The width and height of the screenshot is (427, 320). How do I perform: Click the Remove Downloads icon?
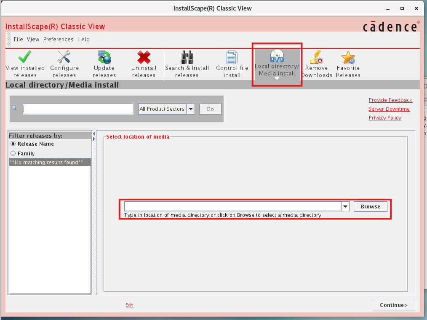(316, 57)
